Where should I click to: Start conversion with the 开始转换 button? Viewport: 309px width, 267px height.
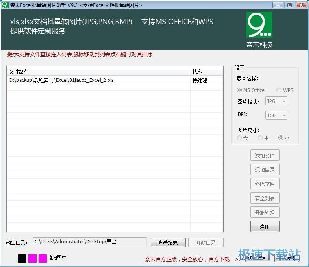point(265,212)
